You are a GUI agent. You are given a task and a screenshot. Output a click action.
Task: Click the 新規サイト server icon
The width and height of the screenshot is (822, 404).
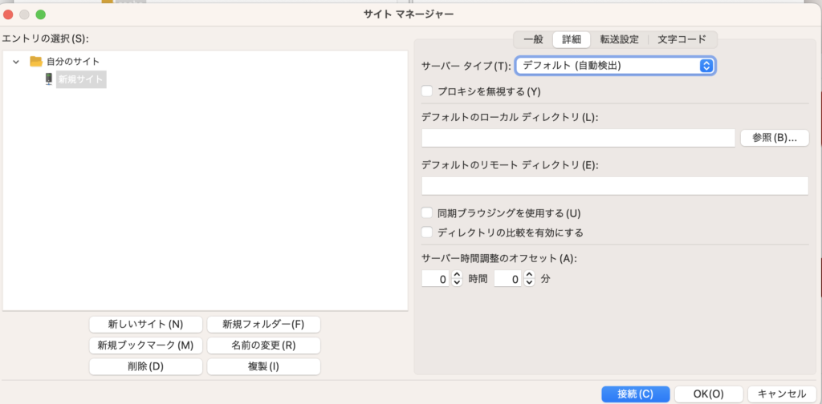tap(49, 79)
